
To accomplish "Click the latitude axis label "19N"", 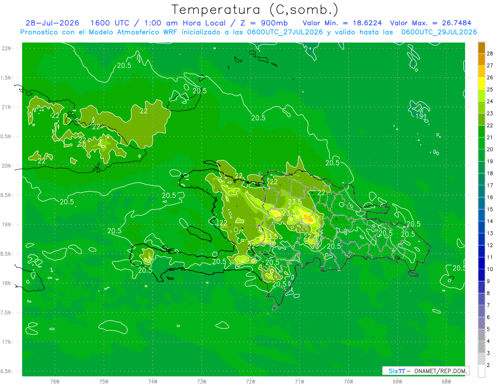I will [x=7, y=225].
